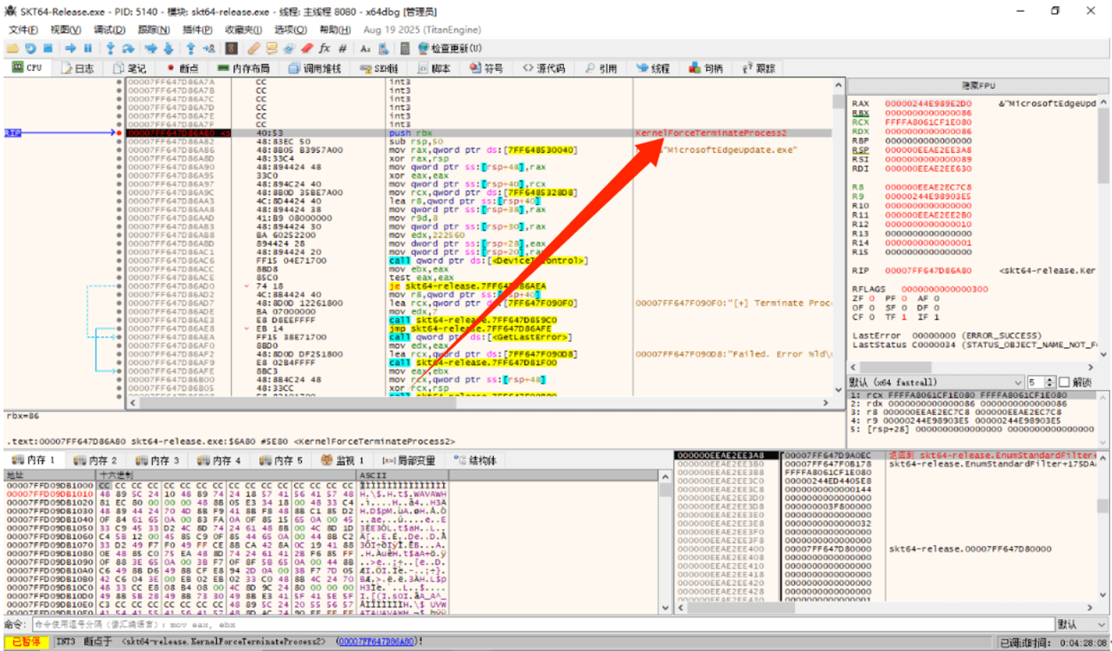This screenshot has width=1112, height=651.
Task: Open the calculator icon in toolbar
Action: (x=404, y=48)
